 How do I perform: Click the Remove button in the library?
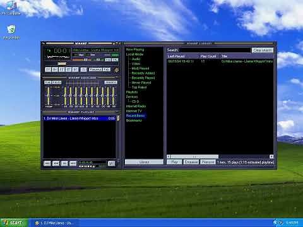208,162
